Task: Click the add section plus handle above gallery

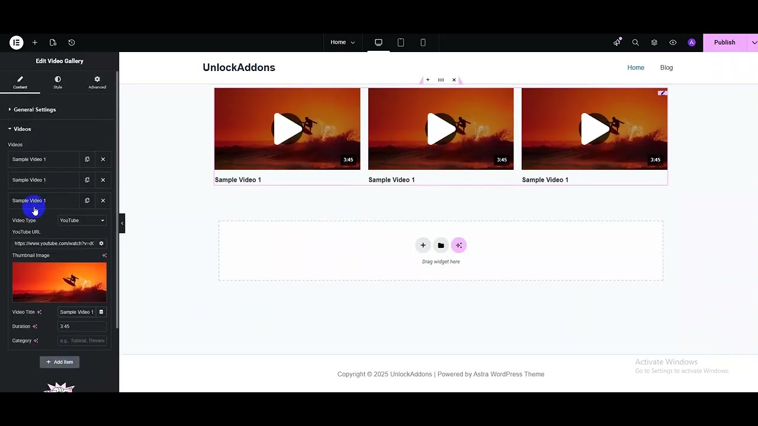Action: 428,80
